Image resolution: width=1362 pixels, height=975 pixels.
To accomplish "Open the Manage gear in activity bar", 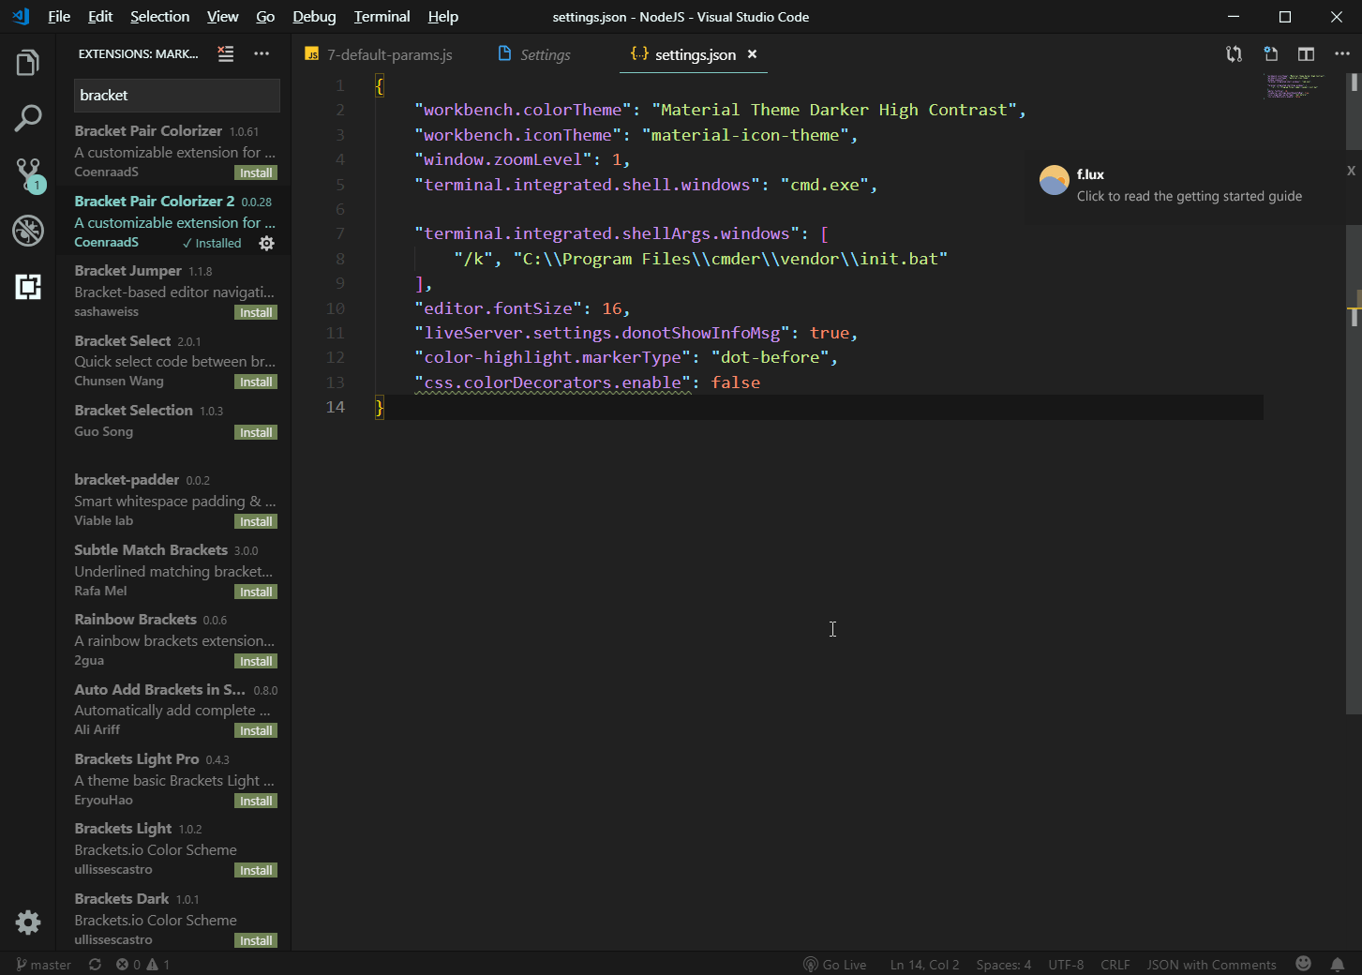I will [x=28, y=922].
